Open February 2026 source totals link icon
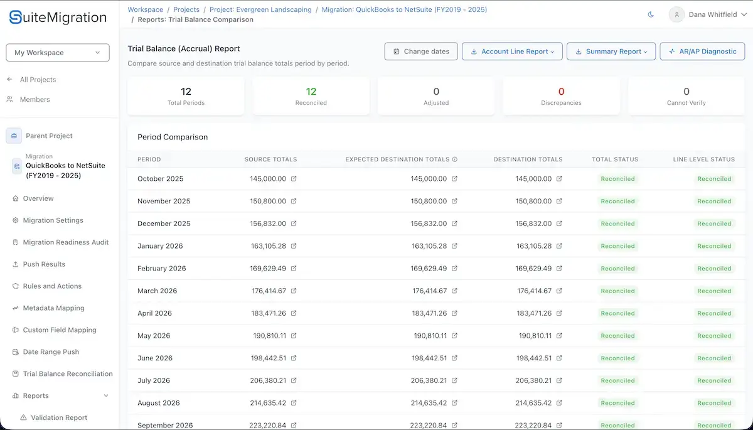This screenshot has height=430, width=753. click(x=294, y=269)
